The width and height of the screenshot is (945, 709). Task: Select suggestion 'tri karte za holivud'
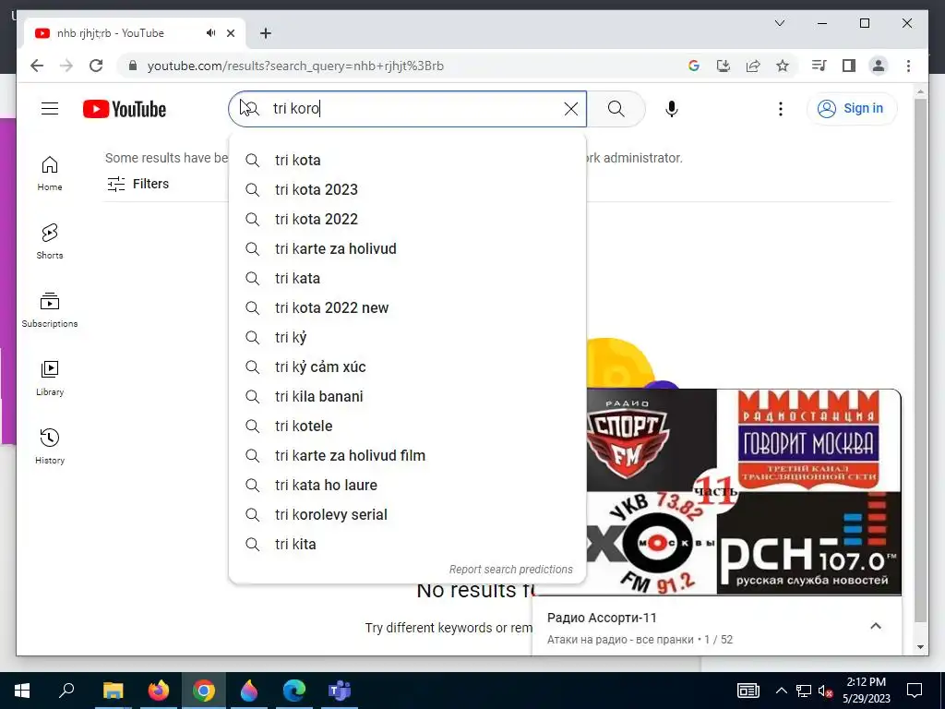coord(407,249)
